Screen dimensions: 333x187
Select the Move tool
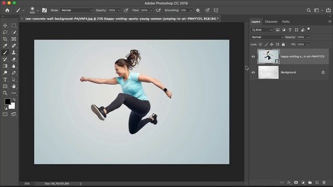tap(5, 25)
